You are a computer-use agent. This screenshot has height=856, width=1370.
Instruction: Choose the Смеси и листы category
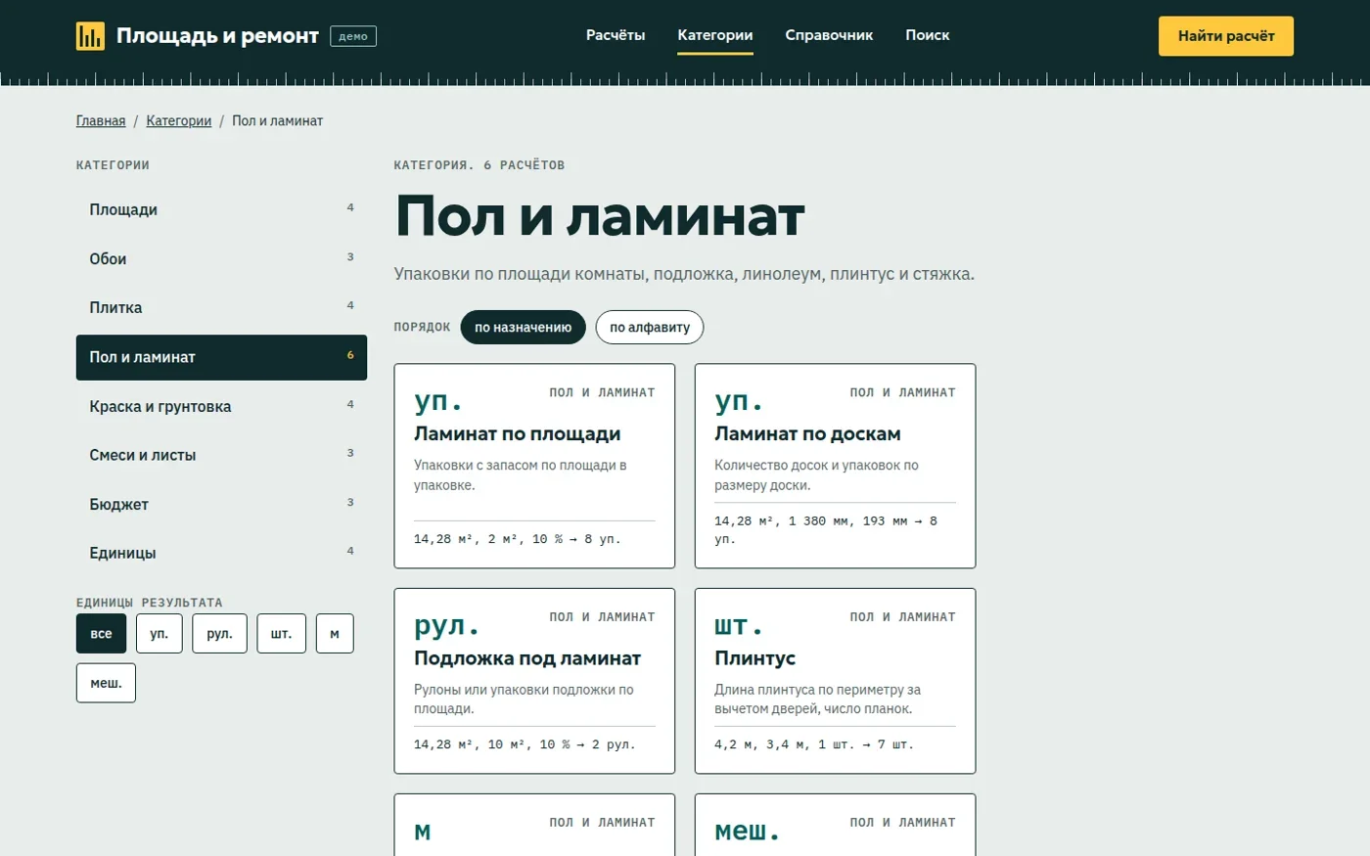(221, 455)
